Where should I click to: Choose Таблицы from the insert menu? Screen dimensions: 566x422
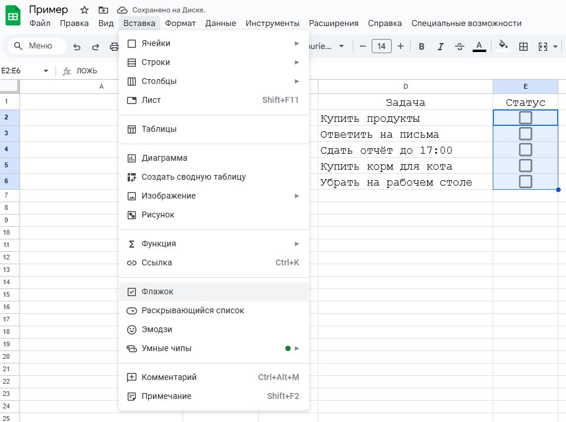[x=214, y=129]
